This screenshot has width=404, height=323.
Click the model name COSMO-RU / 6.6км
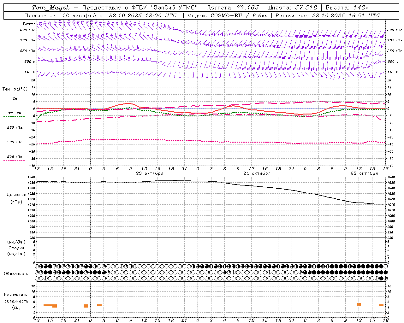tap(239, 15)
